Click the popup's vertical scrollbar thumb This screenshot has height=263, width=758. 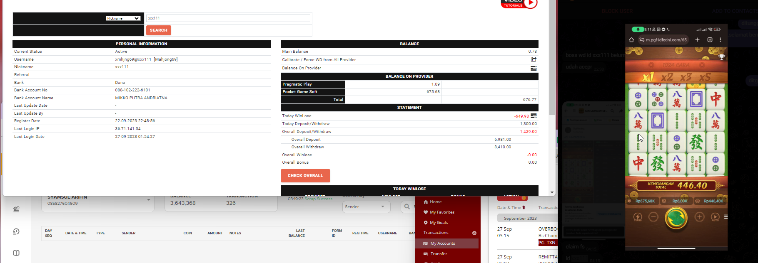552,58
